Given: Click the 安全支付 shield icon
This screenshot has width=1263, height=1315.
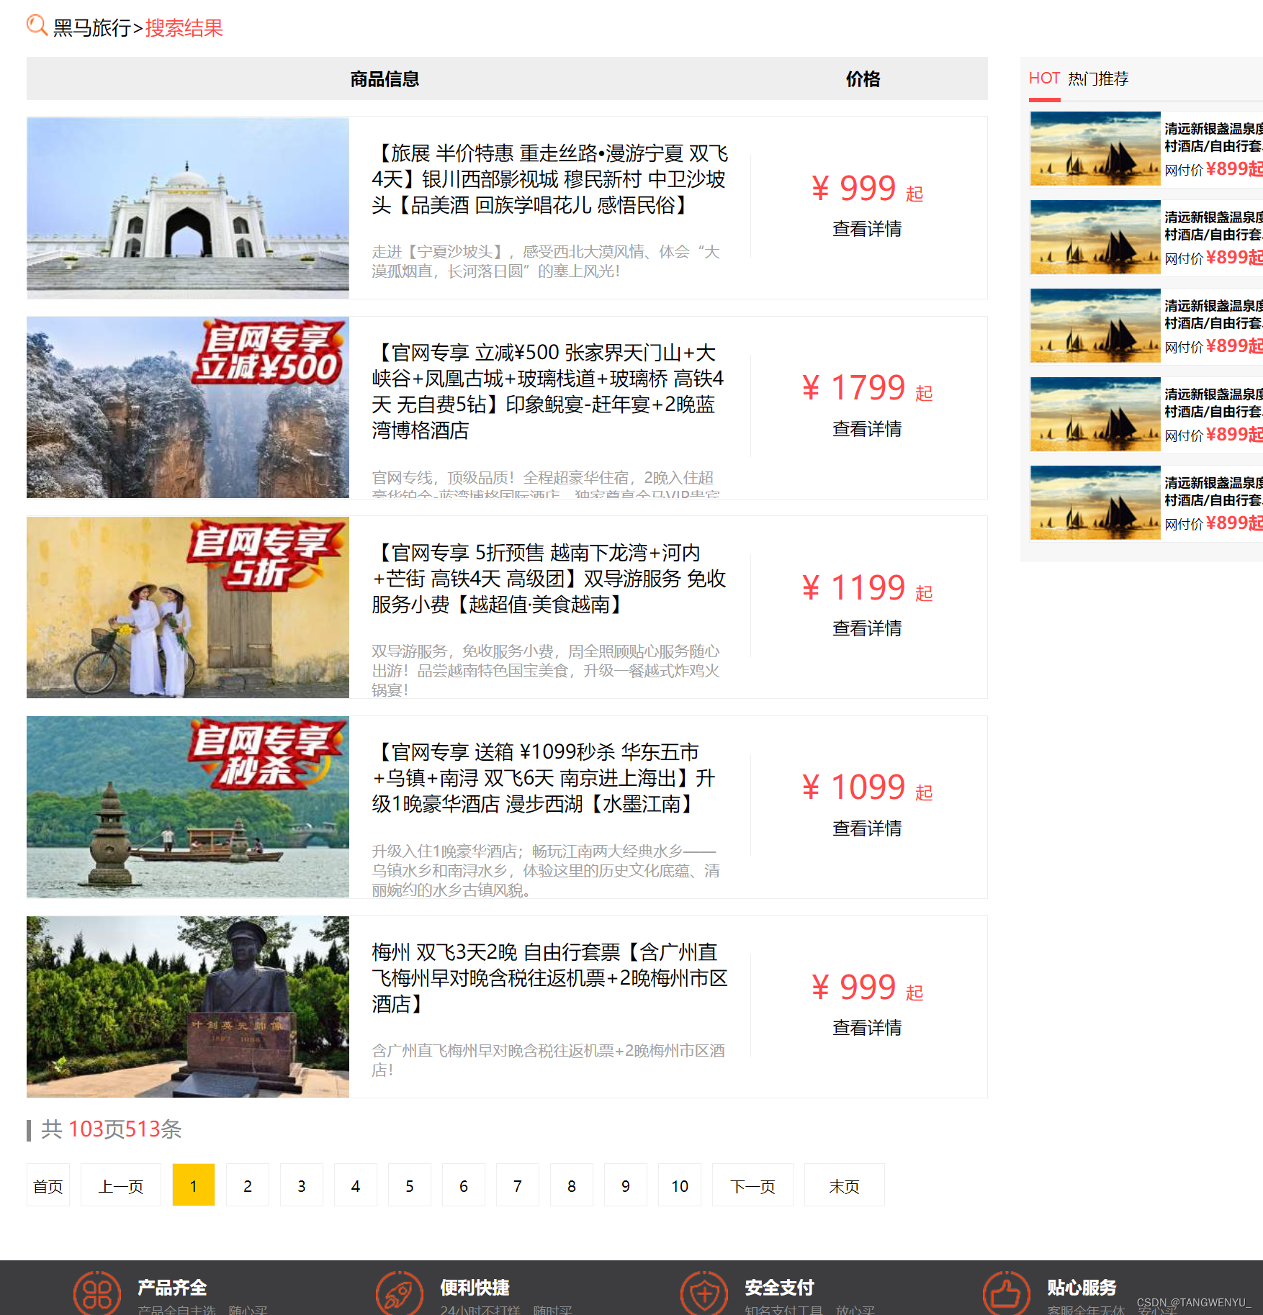Looking at the screenshot, I should pyautogui.click(x=704, y=1293).
